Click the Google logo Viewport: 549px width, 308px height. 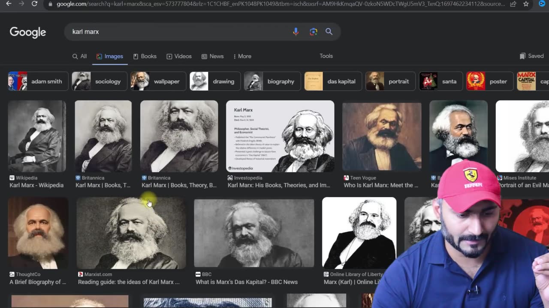[28, 32]
